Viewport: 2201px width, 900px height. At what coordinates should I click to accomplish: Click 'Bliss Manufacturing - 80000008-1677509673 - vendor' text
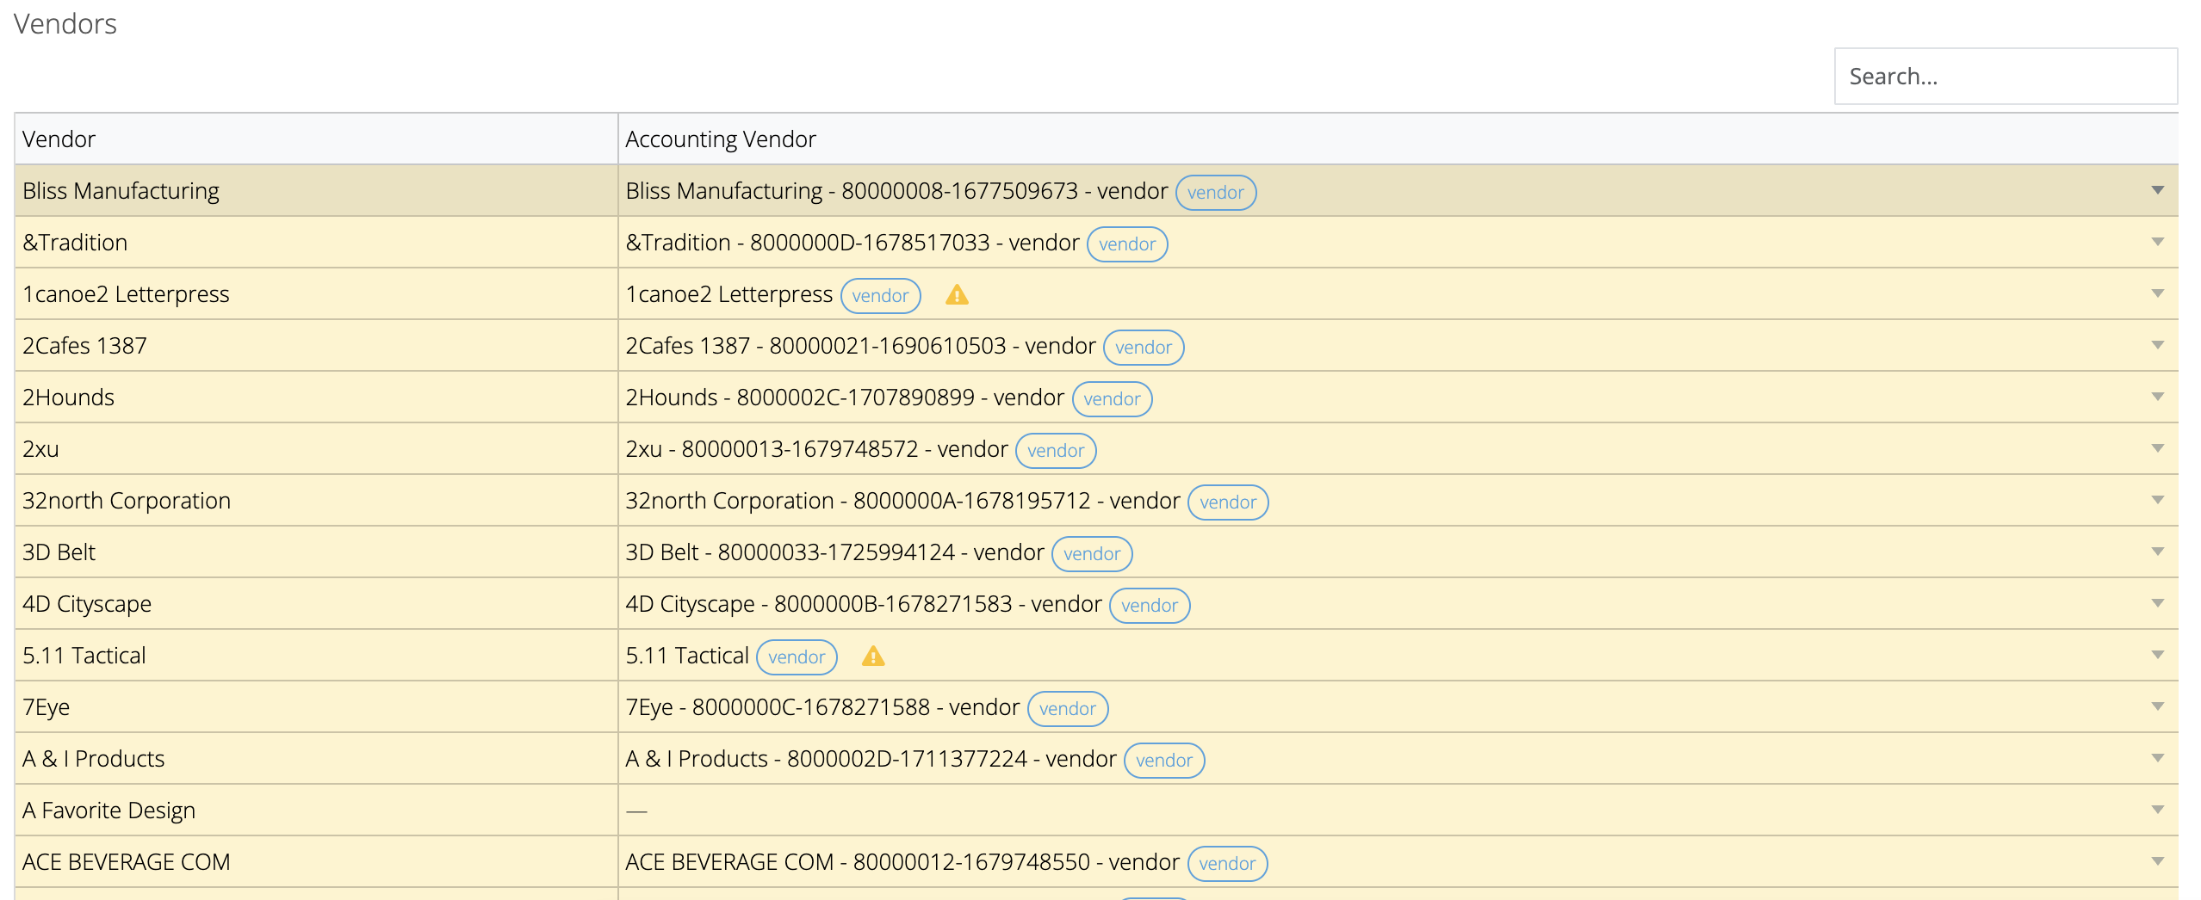pos(896,190)
